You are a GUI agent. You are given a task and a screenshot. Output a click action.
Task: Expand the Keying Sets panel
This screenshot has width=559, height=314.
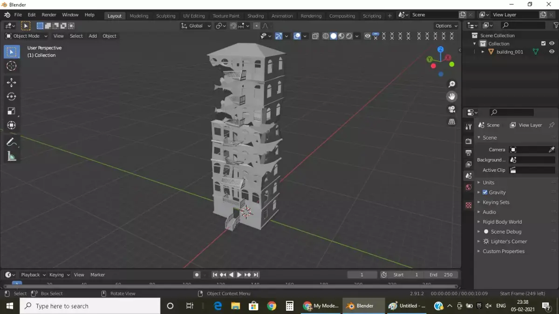pyautogui.click(x=496, y=202)
